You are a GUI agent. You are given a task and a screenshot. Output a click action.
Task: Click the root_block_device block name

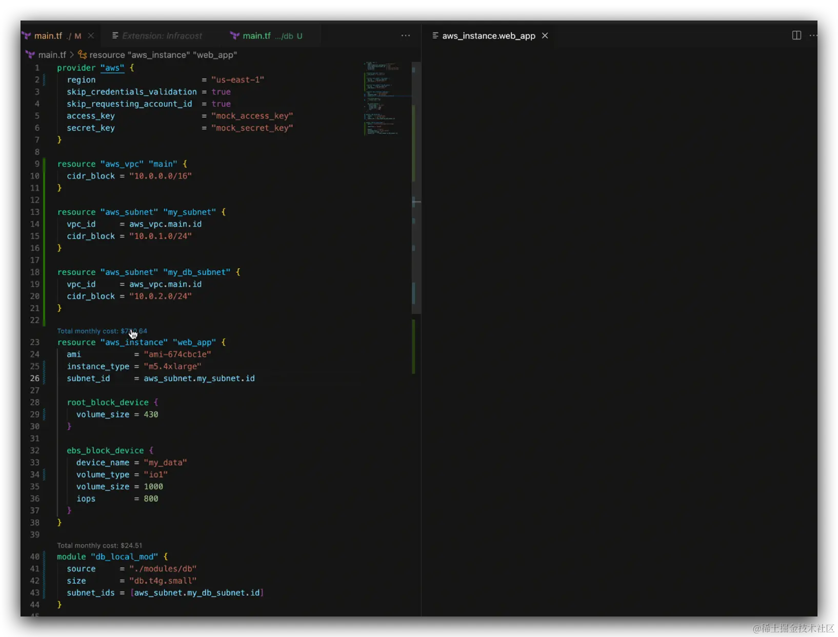coord(108,403)
